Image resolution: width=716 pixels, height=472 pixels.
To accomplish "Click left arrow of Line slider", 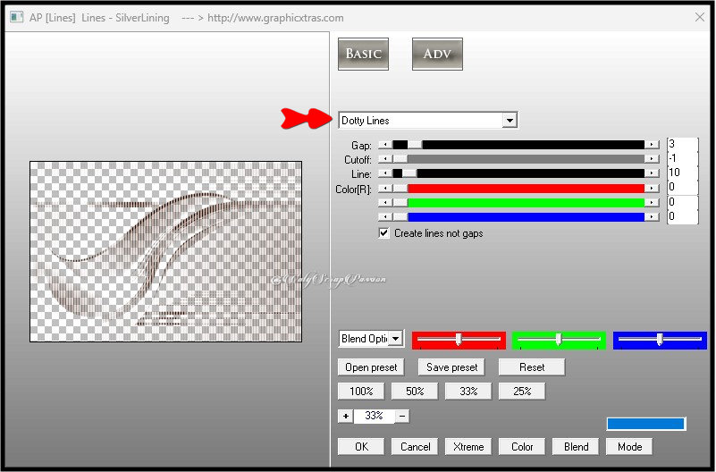I will pyautogui.click(x=384, y=173).
